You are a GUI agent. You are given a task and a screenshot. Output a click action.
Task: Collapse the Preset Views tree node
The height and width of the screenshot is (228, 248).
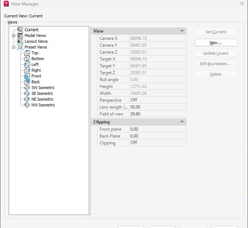click(14, 47)
